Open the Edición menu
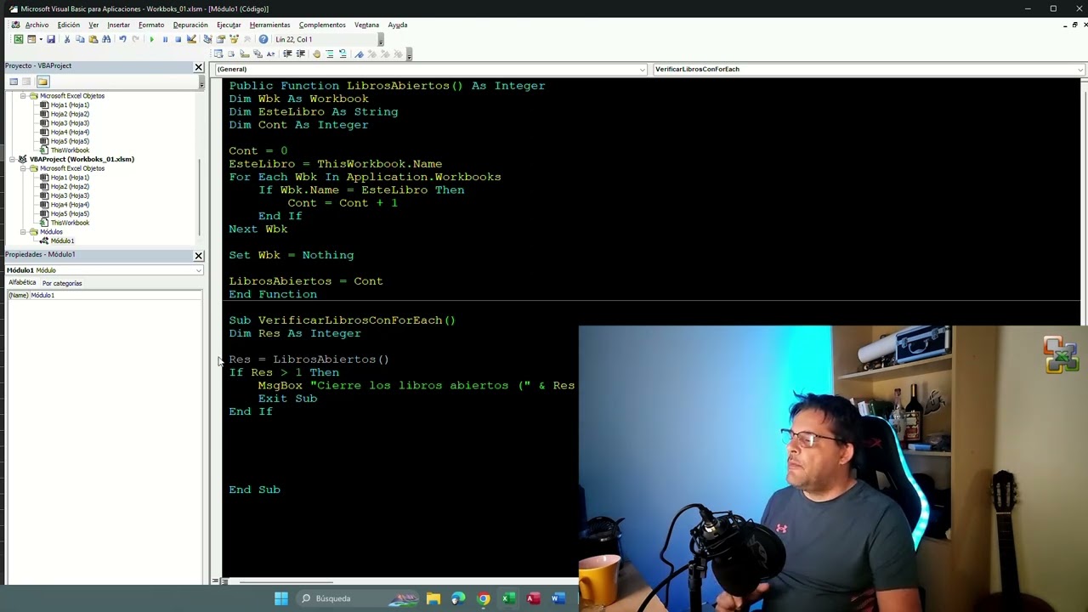The image size is (1088, 612). click(x=69, y=25)
